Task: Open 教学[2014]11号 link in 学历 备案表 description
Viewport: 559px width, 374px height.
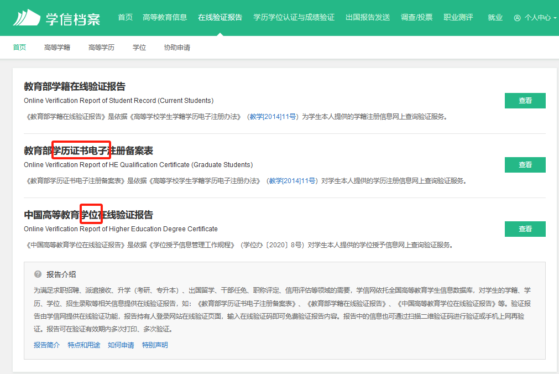Action: click(292, 181)
